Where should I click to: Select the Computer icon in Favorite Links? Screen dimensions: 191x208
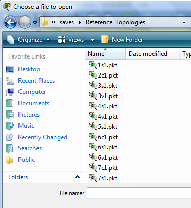10,92
